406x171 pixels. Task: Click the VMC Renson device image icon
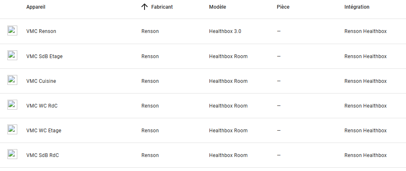[x=12, y=30]
